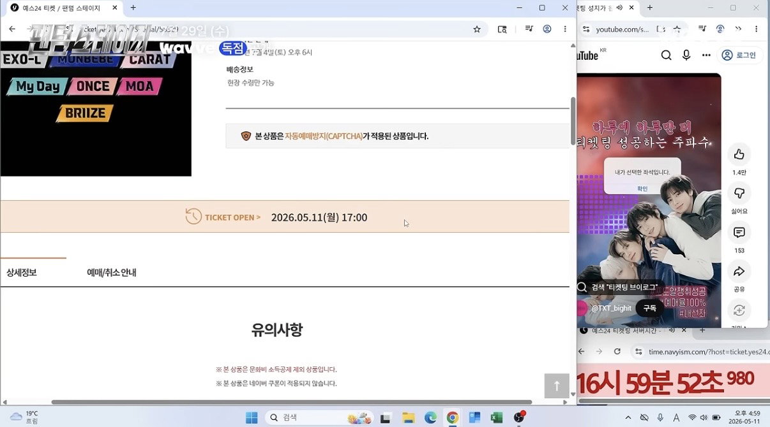The width and height of the screenshot is (770, 427).
Task: Open YouTube more options three dots
Action: (x=706, y=55)
